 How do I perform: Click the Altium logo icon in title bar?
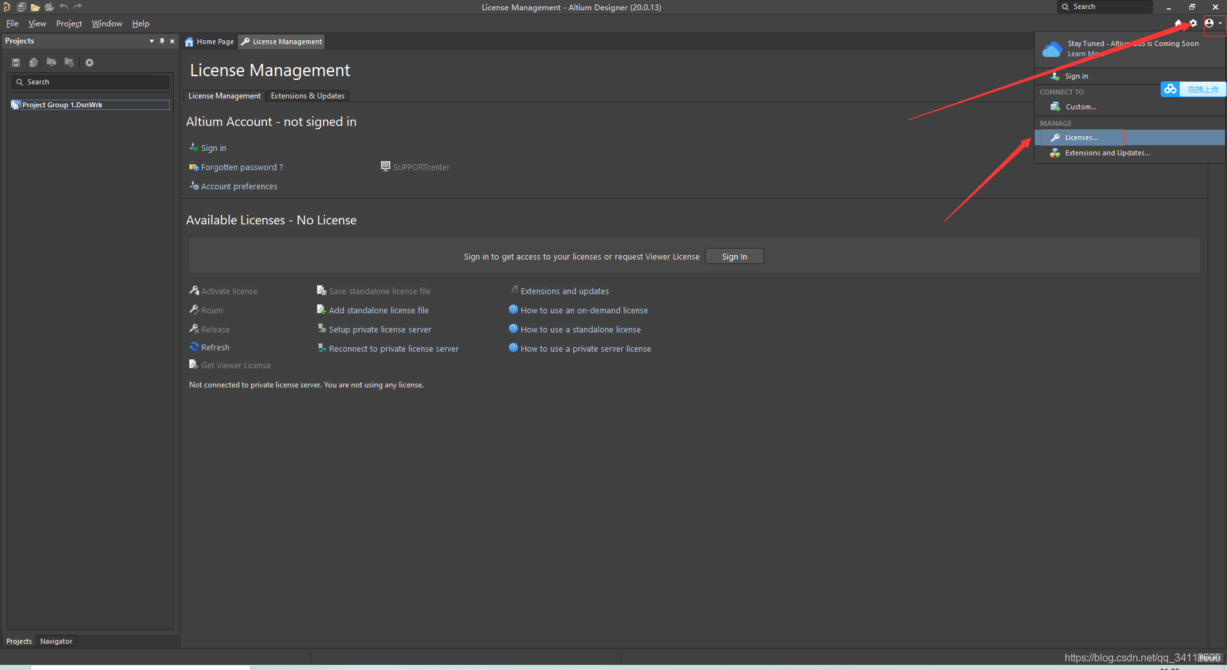6,7
